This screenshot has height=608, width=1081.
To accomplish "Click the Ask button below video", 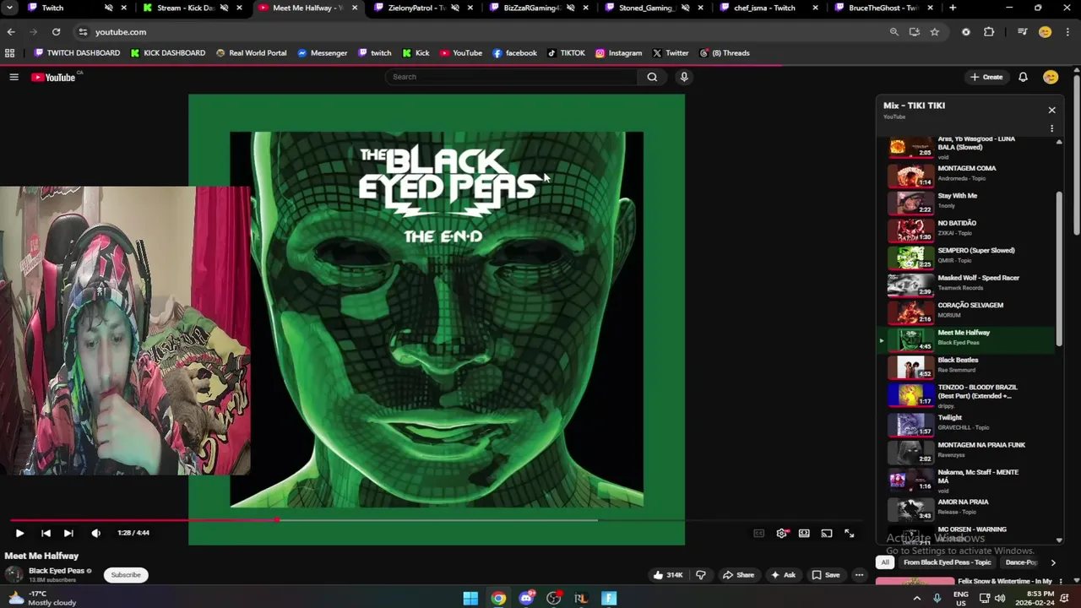I will point(782,575).
